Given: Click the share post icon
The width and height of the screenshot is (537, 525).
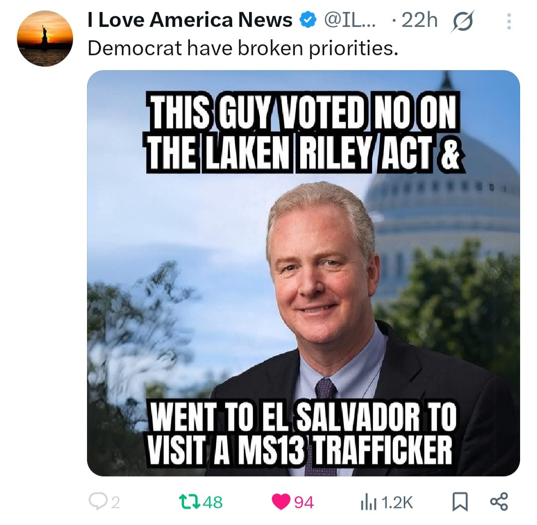Looking at the screenshot, I should click(499, 502).
